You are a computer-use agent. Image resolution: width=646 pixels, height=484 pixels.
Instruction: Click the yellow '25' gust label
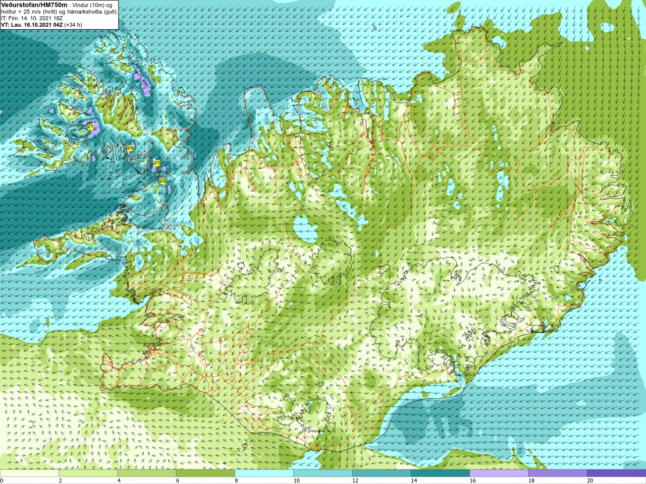click(163, 181)
